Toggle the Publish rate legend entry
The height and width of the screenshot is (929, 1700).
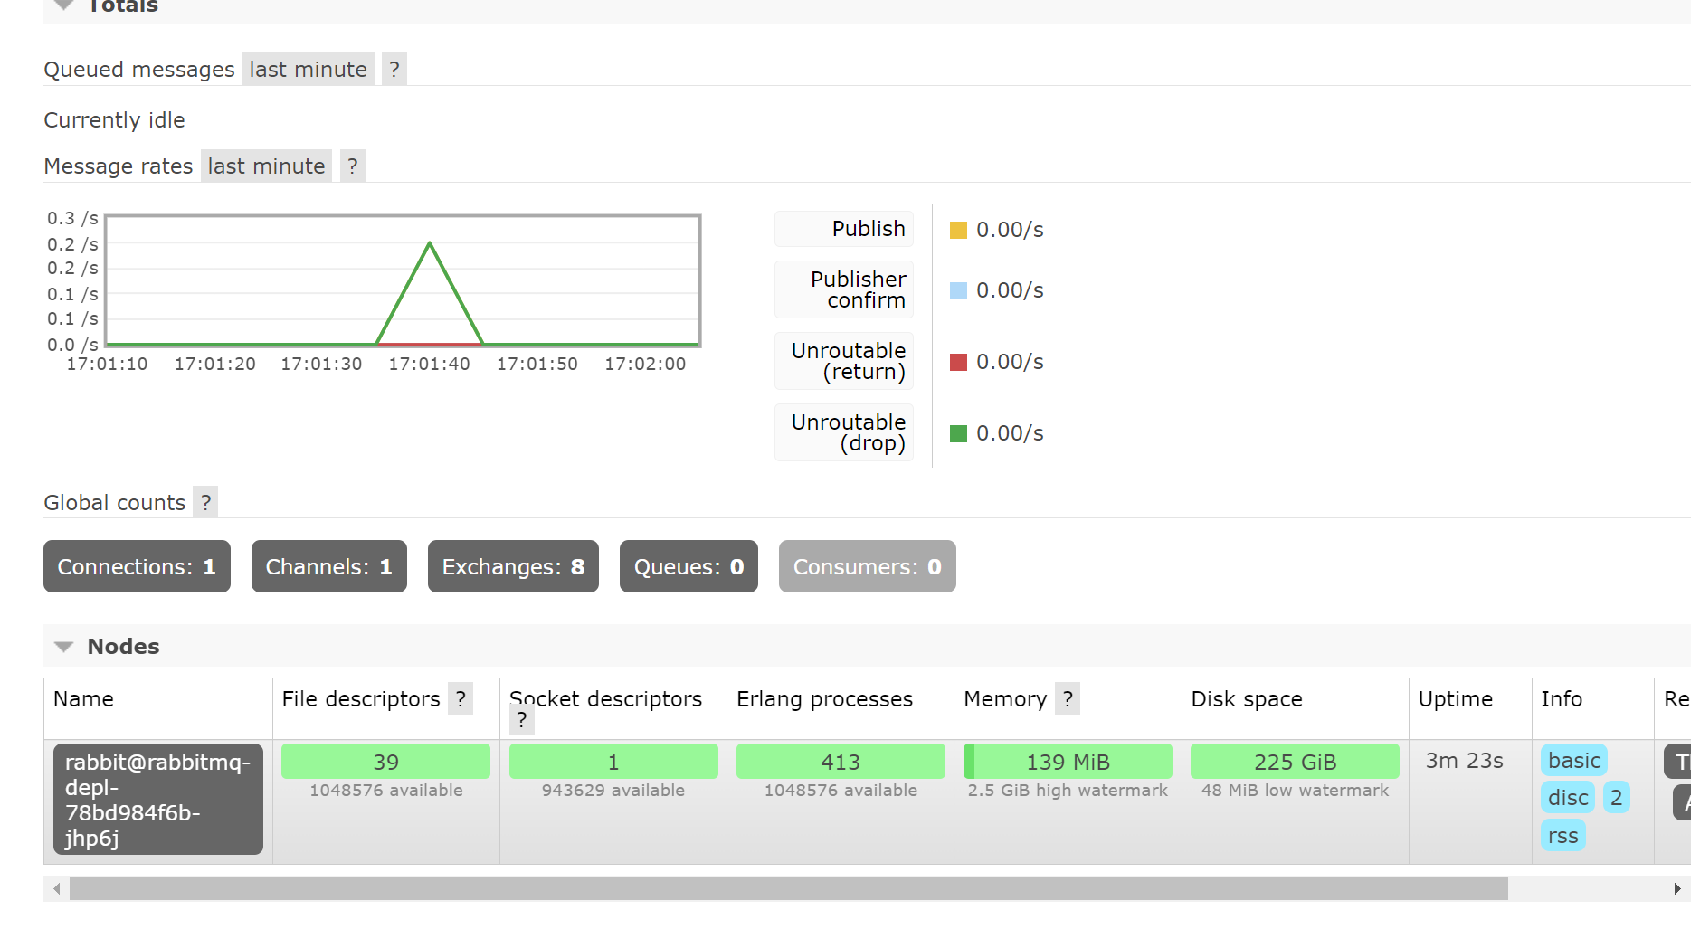click(x=844, y=229)
